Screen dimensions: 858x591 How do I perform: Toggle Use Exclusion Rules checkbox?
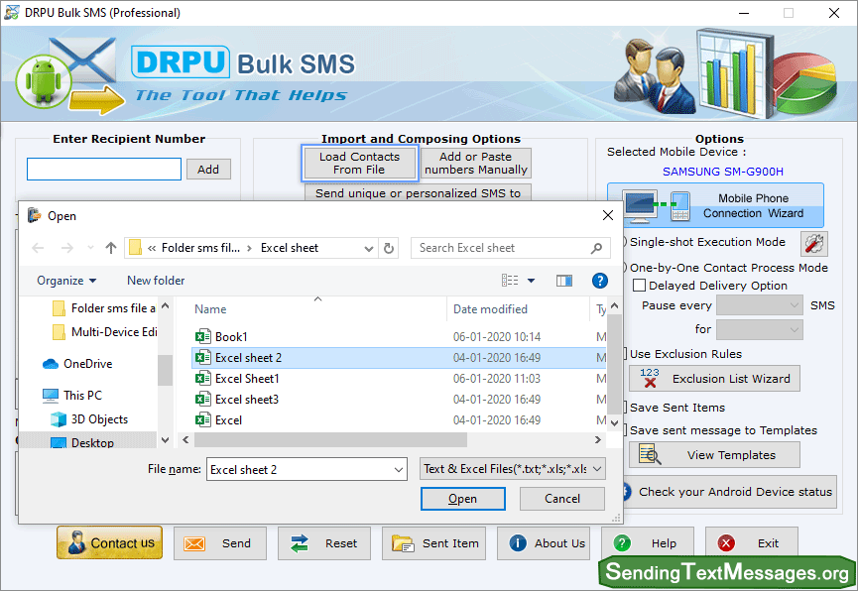(626, 354)
